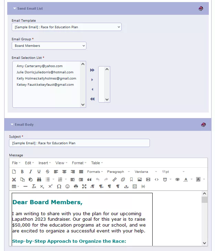215x251 pixels.
Task: Toggle bold formatting in message editor
Action: tap(22, 171)
